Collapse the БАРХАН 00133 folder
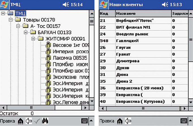193x126 pixels. click(26, 32)
